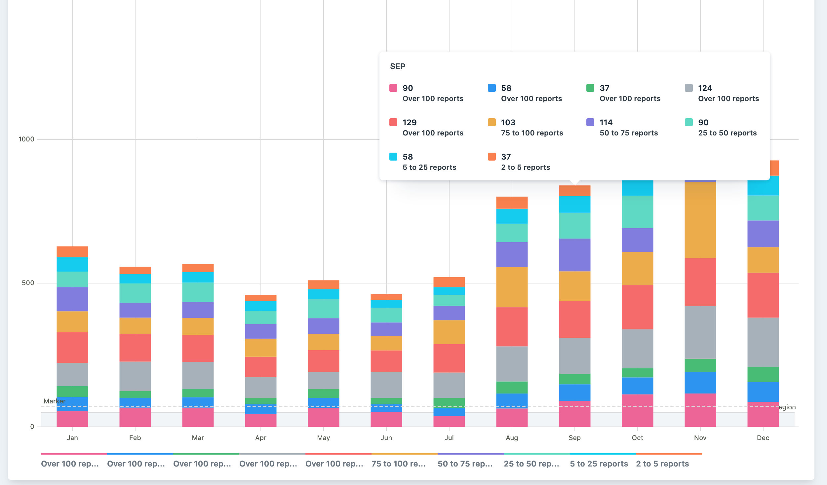Click the teal segment of the Oct bar
The image size is (827, 485).
637,212
